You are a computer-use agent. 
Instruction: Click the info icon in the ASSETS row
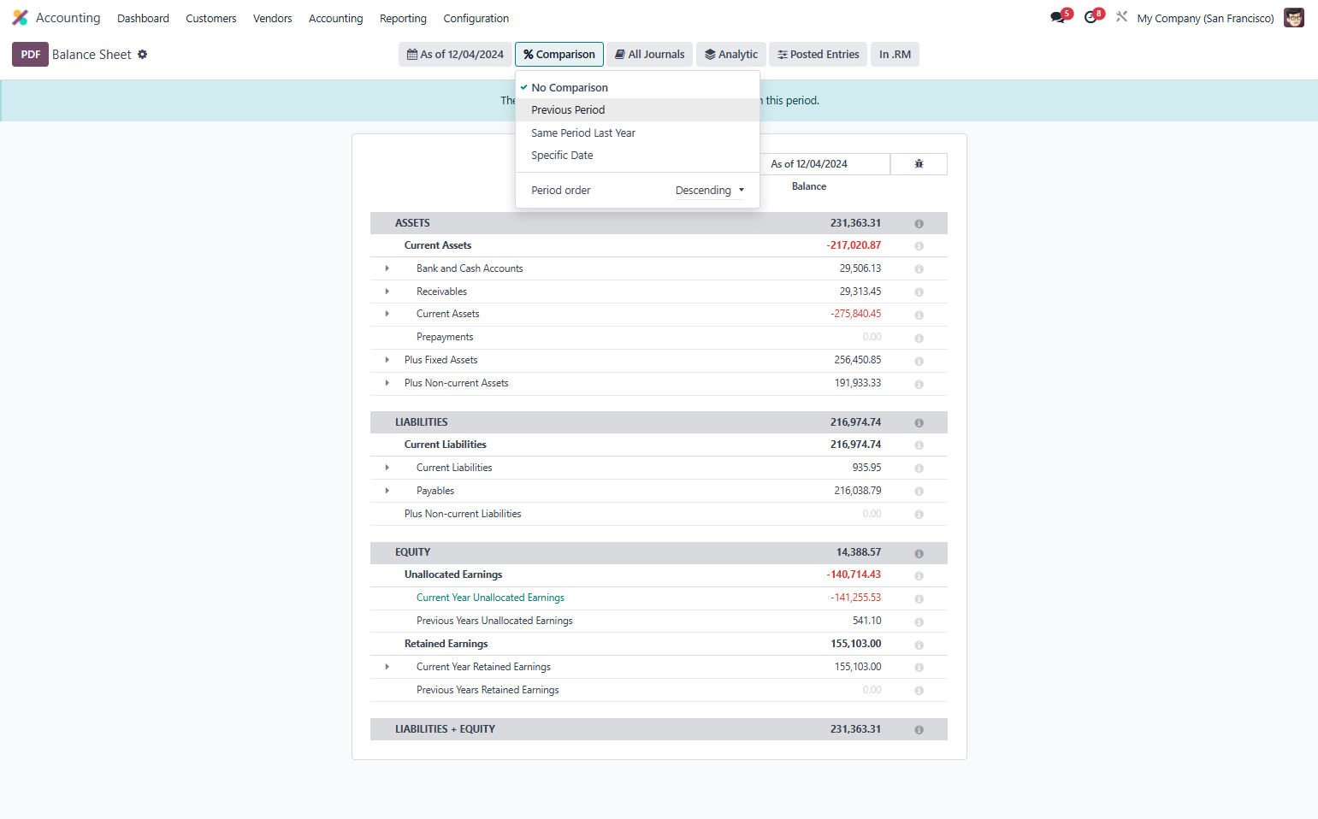(x=919, y=224)
